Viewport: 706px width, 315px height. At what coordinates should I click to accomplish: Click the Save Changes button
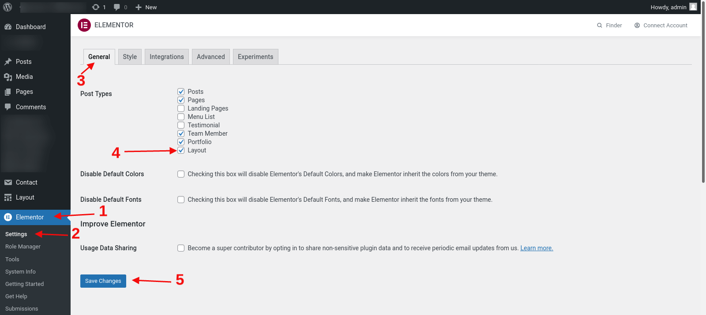(x=103, y=281)
